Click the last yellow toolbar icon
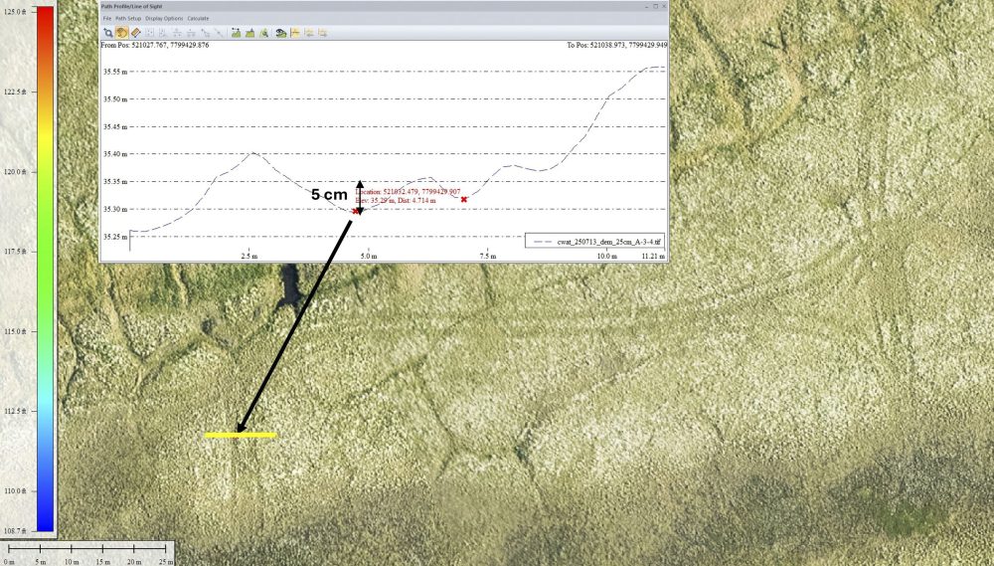Screen dimensions: 994x566 pyautogui.click(x=323, y=33)
